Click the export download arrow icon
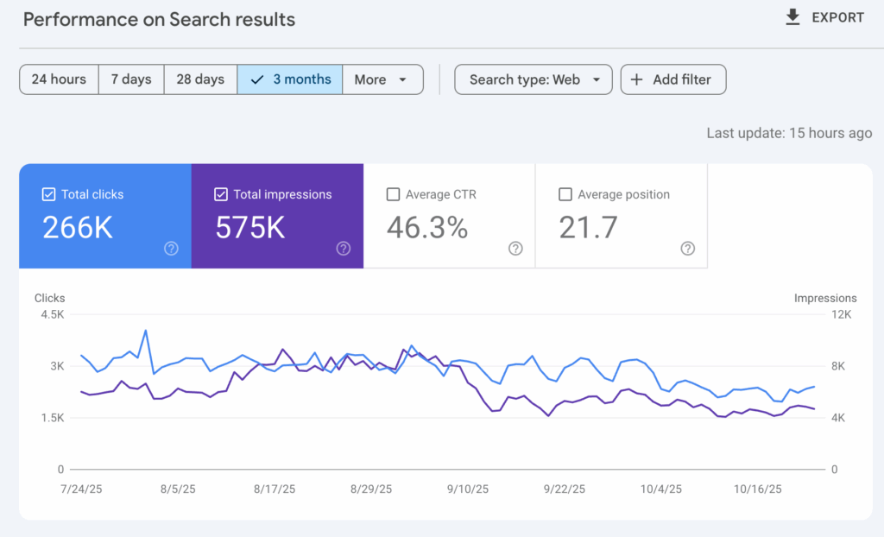The height and width of the screenshot is (537, 884). pyautogui.click(x=792, y=17)
